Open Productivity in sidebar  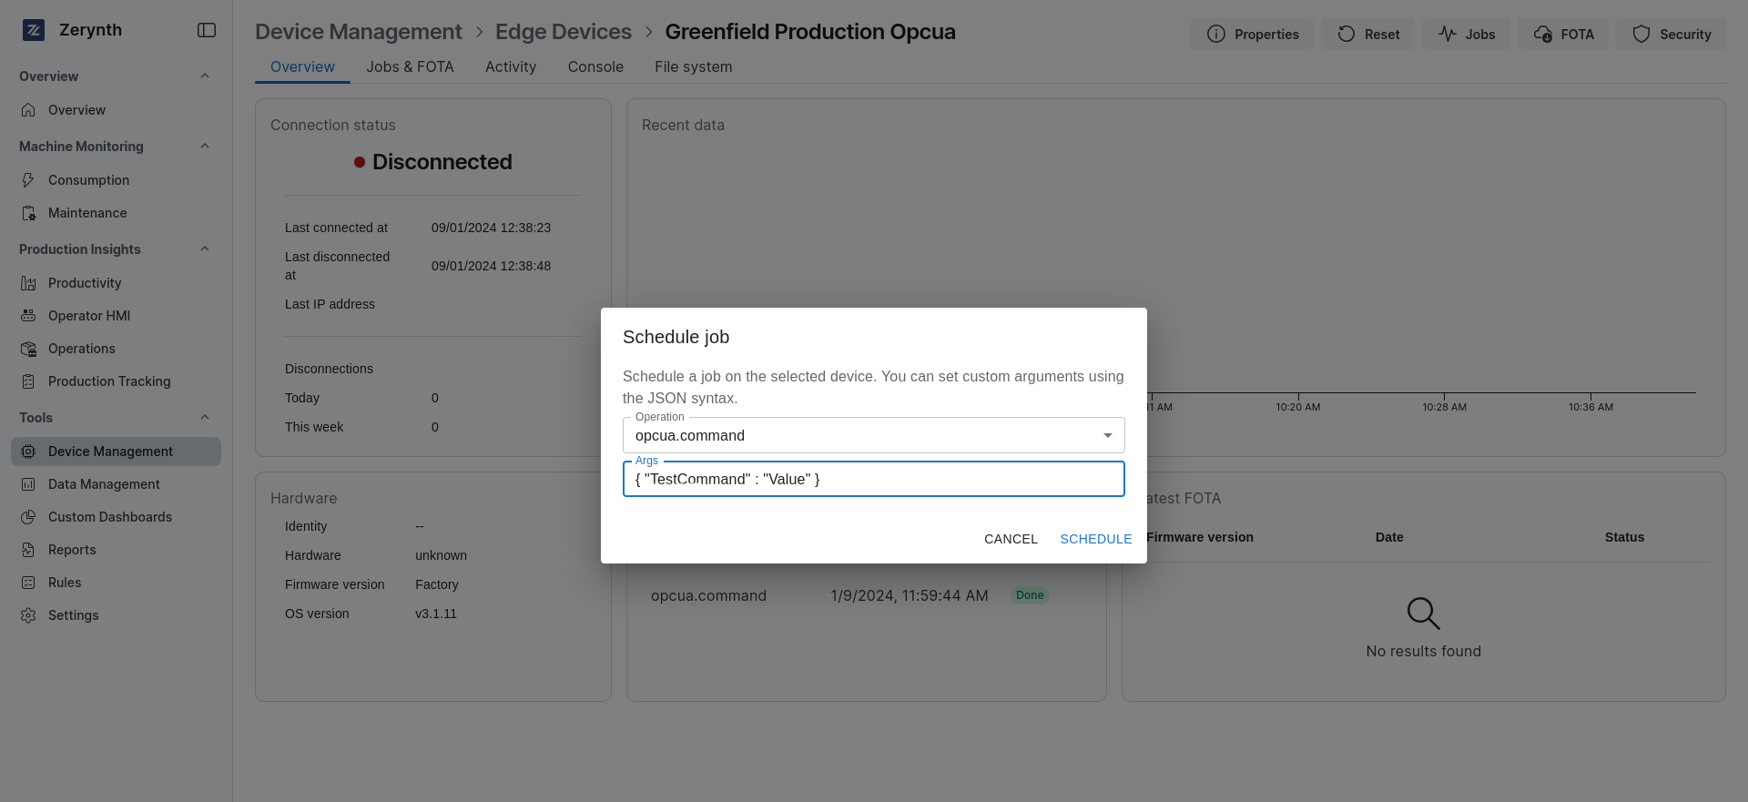coord(116,283)
